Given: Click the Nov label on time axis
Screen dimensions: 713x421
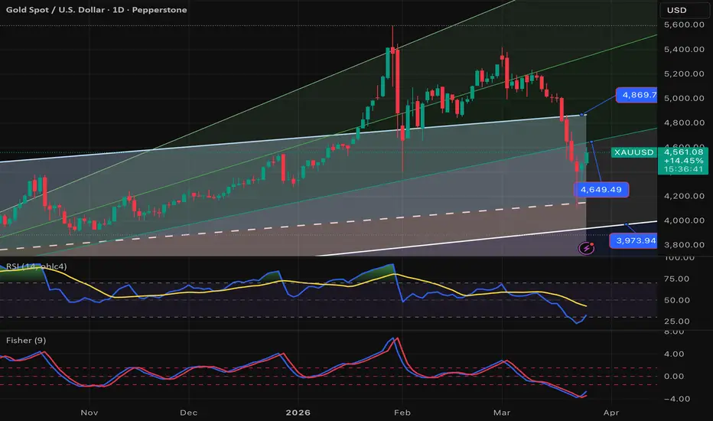Looking at the screenshot, I should click(x=90, y=411).
